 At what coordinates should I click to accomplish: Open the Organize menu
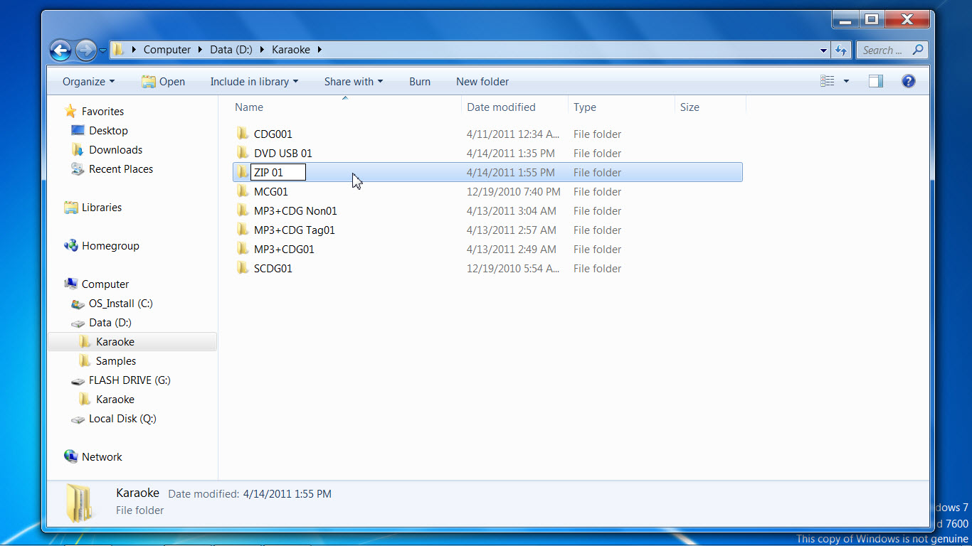click(88, 81)
